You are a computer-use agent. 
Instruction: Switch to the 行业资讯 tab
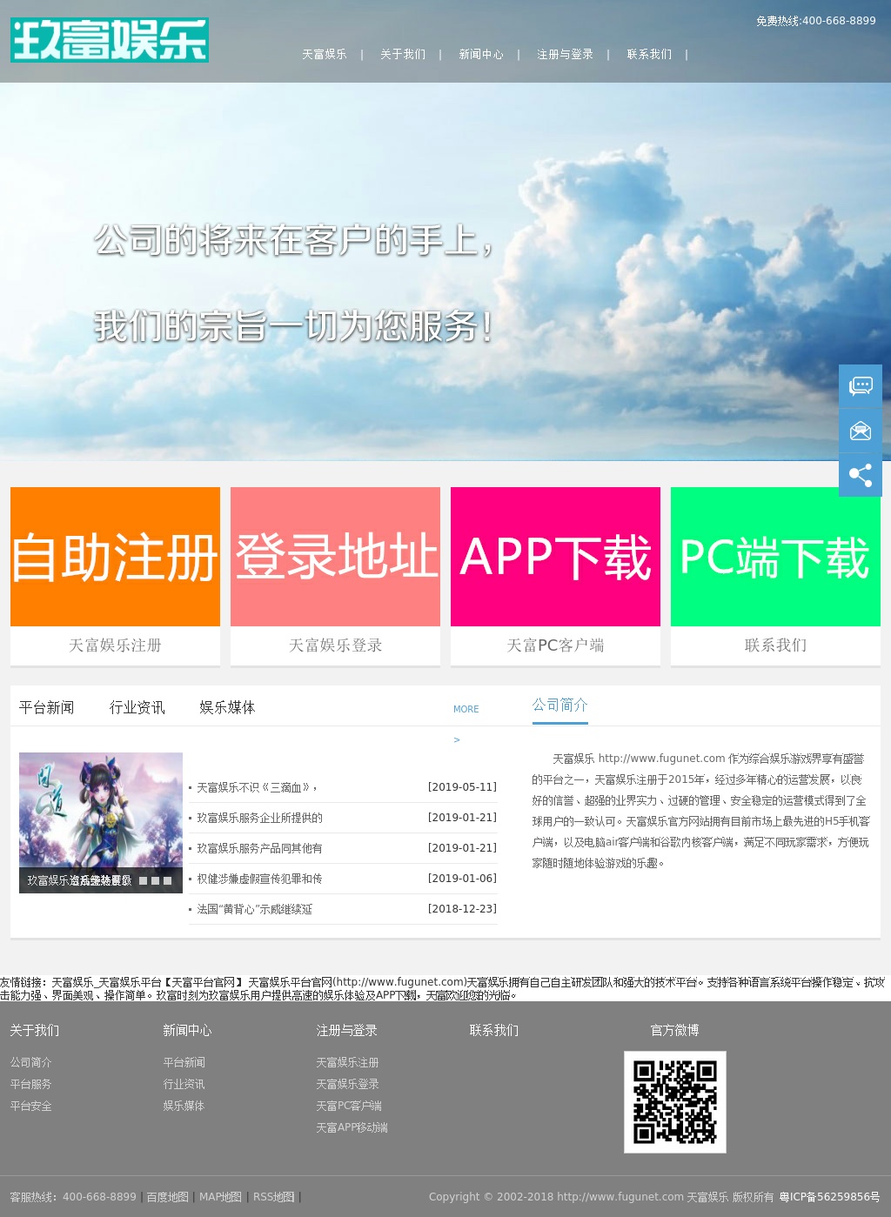tap(137, 707)
